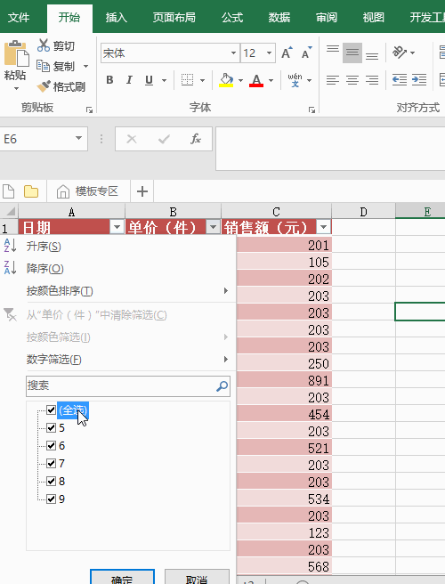Open the 单价（件） filter dropdown

click(x=214, y=226)
